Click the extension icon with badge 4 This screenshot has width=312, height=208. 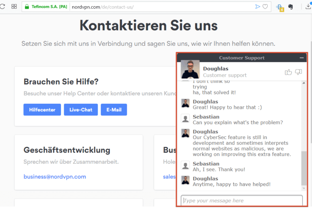(279, 7)
